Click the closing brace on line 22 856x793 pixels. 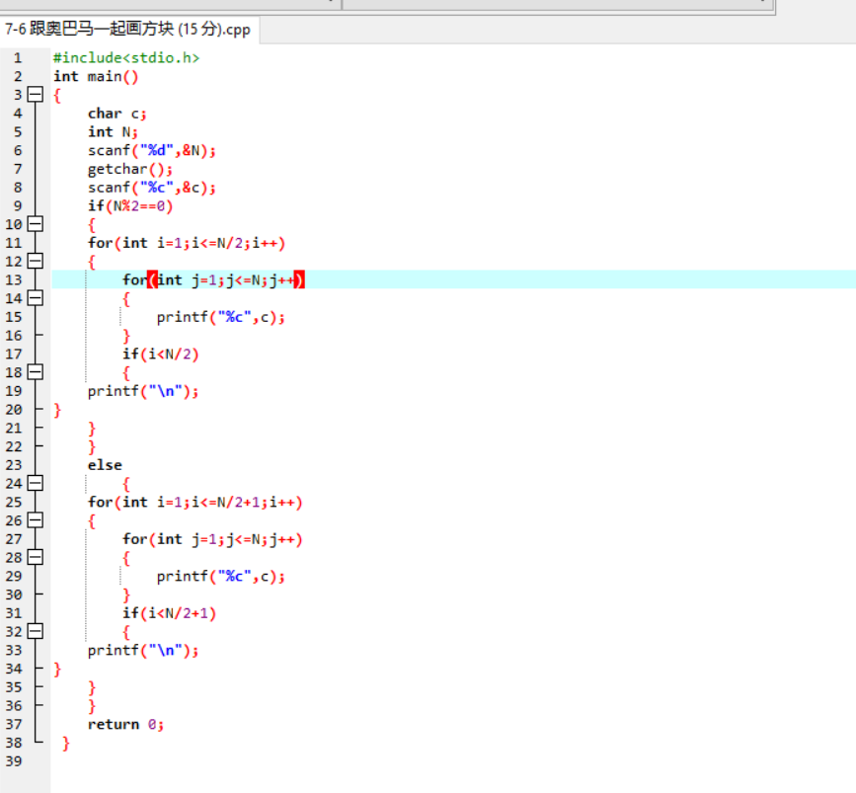[92, 447]
